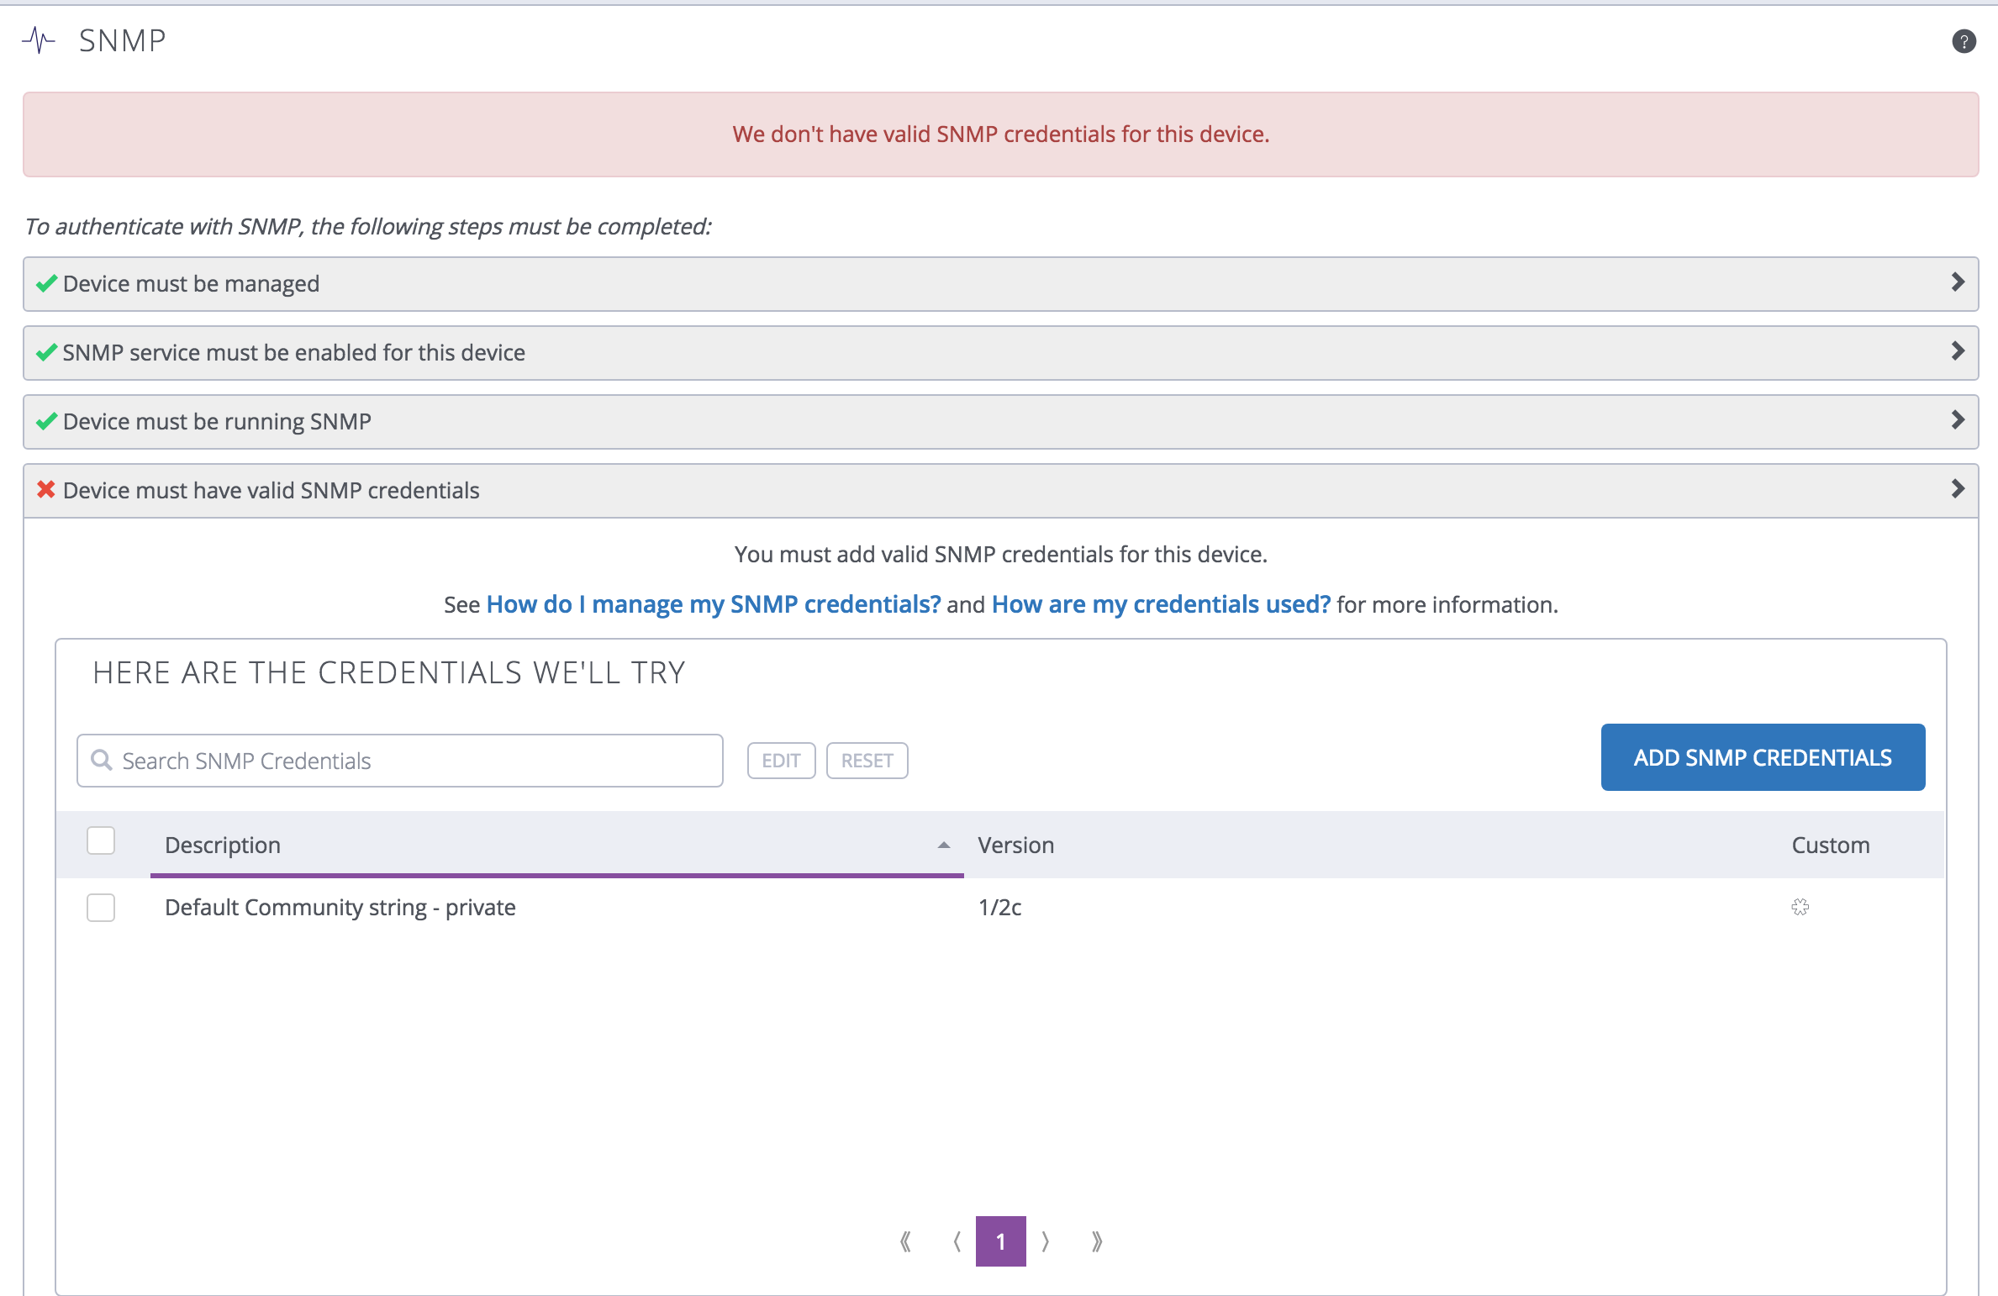This screenshot has width=1998, height=1296.
Task: Expand the Device must have valid SNMP credentials step
Action: pyautogui.click(x=1958, y=490)
